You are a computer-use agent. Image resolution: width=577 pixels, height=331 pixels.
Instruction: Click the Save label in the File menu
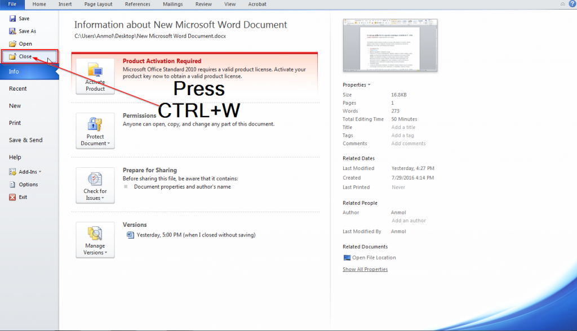click(24, 19)
